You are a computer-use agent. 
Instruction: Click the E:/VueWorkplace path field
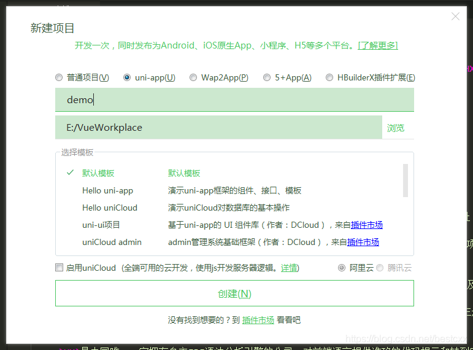[x=218, y=128]
